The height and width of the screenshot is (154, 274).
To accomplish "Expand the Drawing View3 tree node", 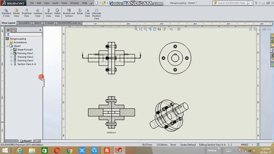I will tap(11, 60).
